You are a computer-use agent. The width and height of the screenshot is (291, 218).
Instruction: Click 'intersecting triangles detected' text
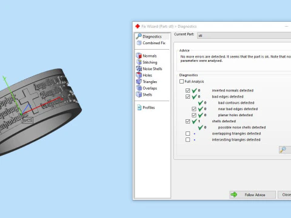click(x=236, y=140)
